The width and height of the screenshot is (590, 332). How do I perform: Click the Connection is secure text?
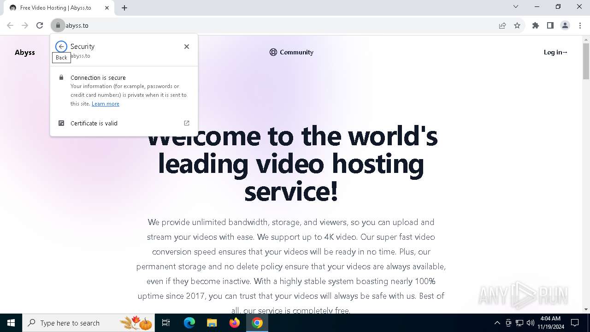click(x=98, y=77)
